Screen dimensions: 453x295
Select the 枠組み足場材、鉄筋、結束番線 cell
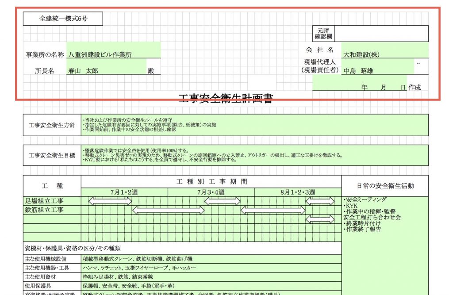tap(211, 277)
